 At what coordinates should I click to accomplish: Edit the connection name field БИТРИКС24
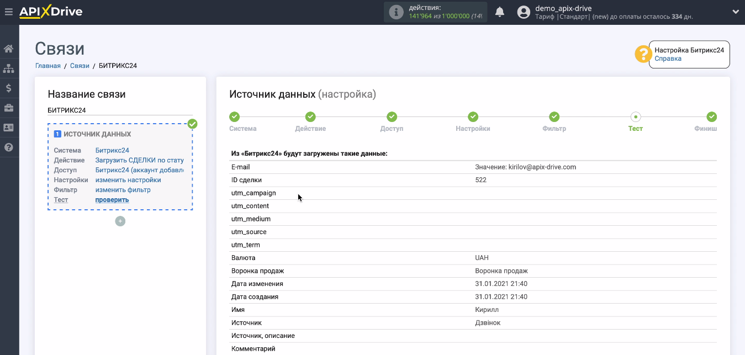120,110
